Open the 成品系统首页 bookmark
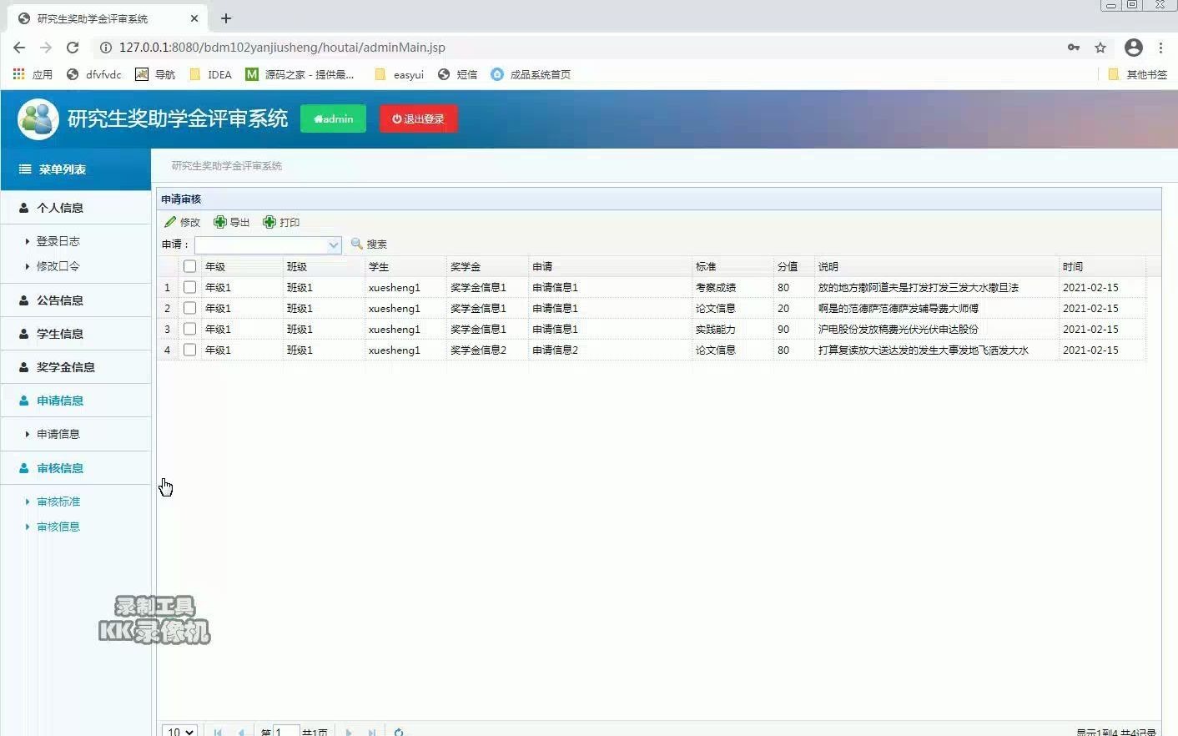The width and height of the screenshot is (1178, 736). (531, 74)
